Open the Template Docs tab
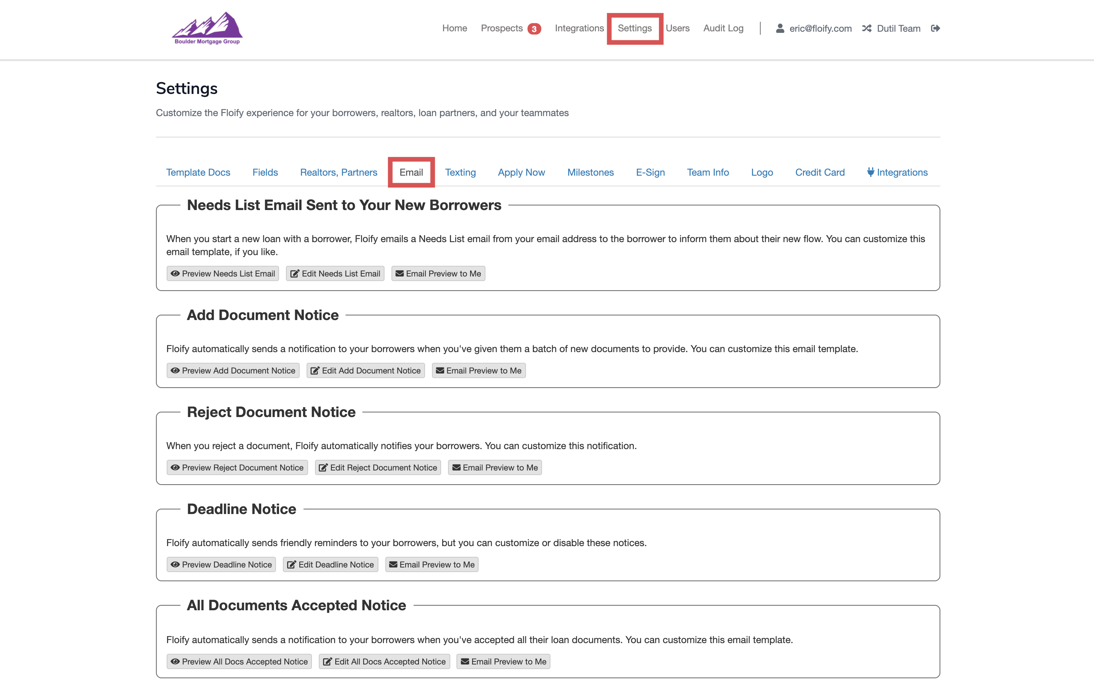 click(198, 173)
